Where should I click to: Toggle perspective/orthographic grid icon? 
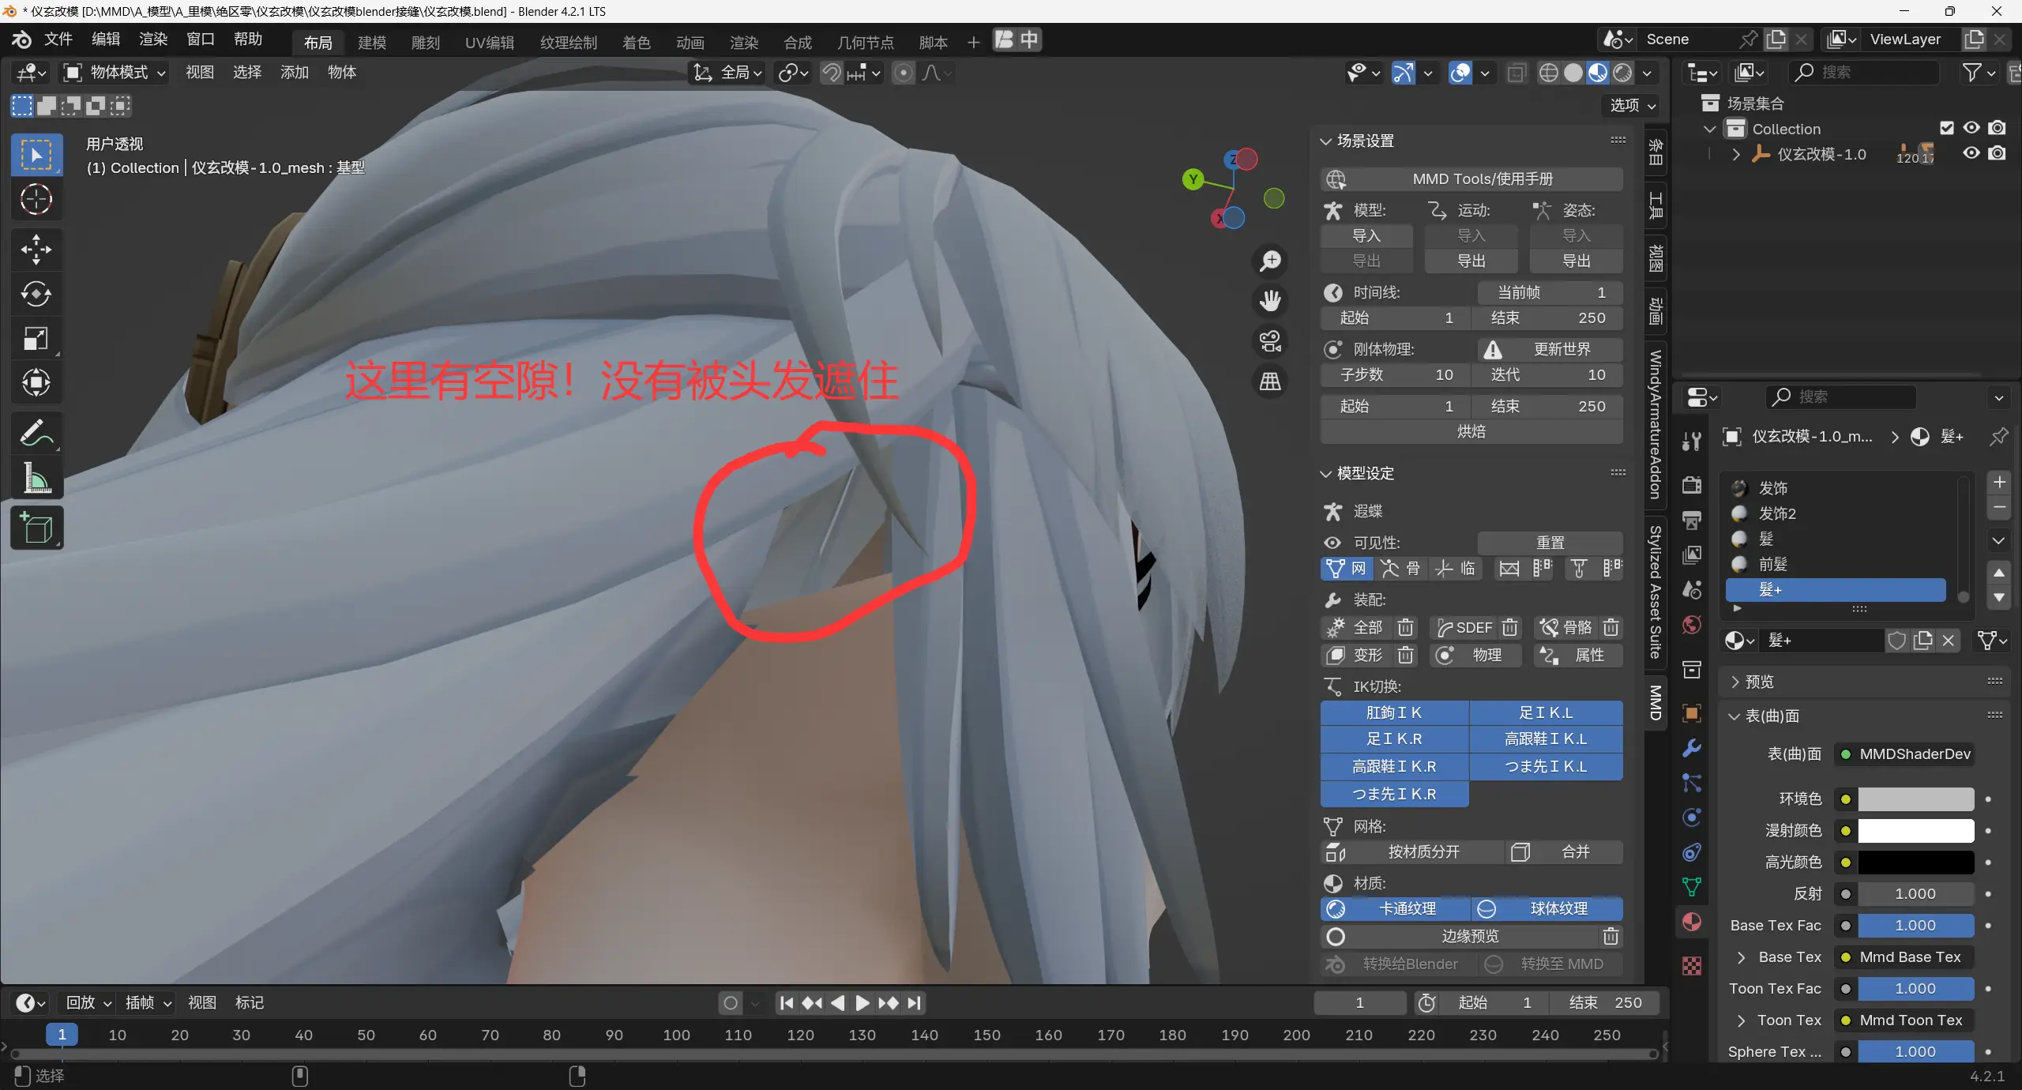(1270, 382)
